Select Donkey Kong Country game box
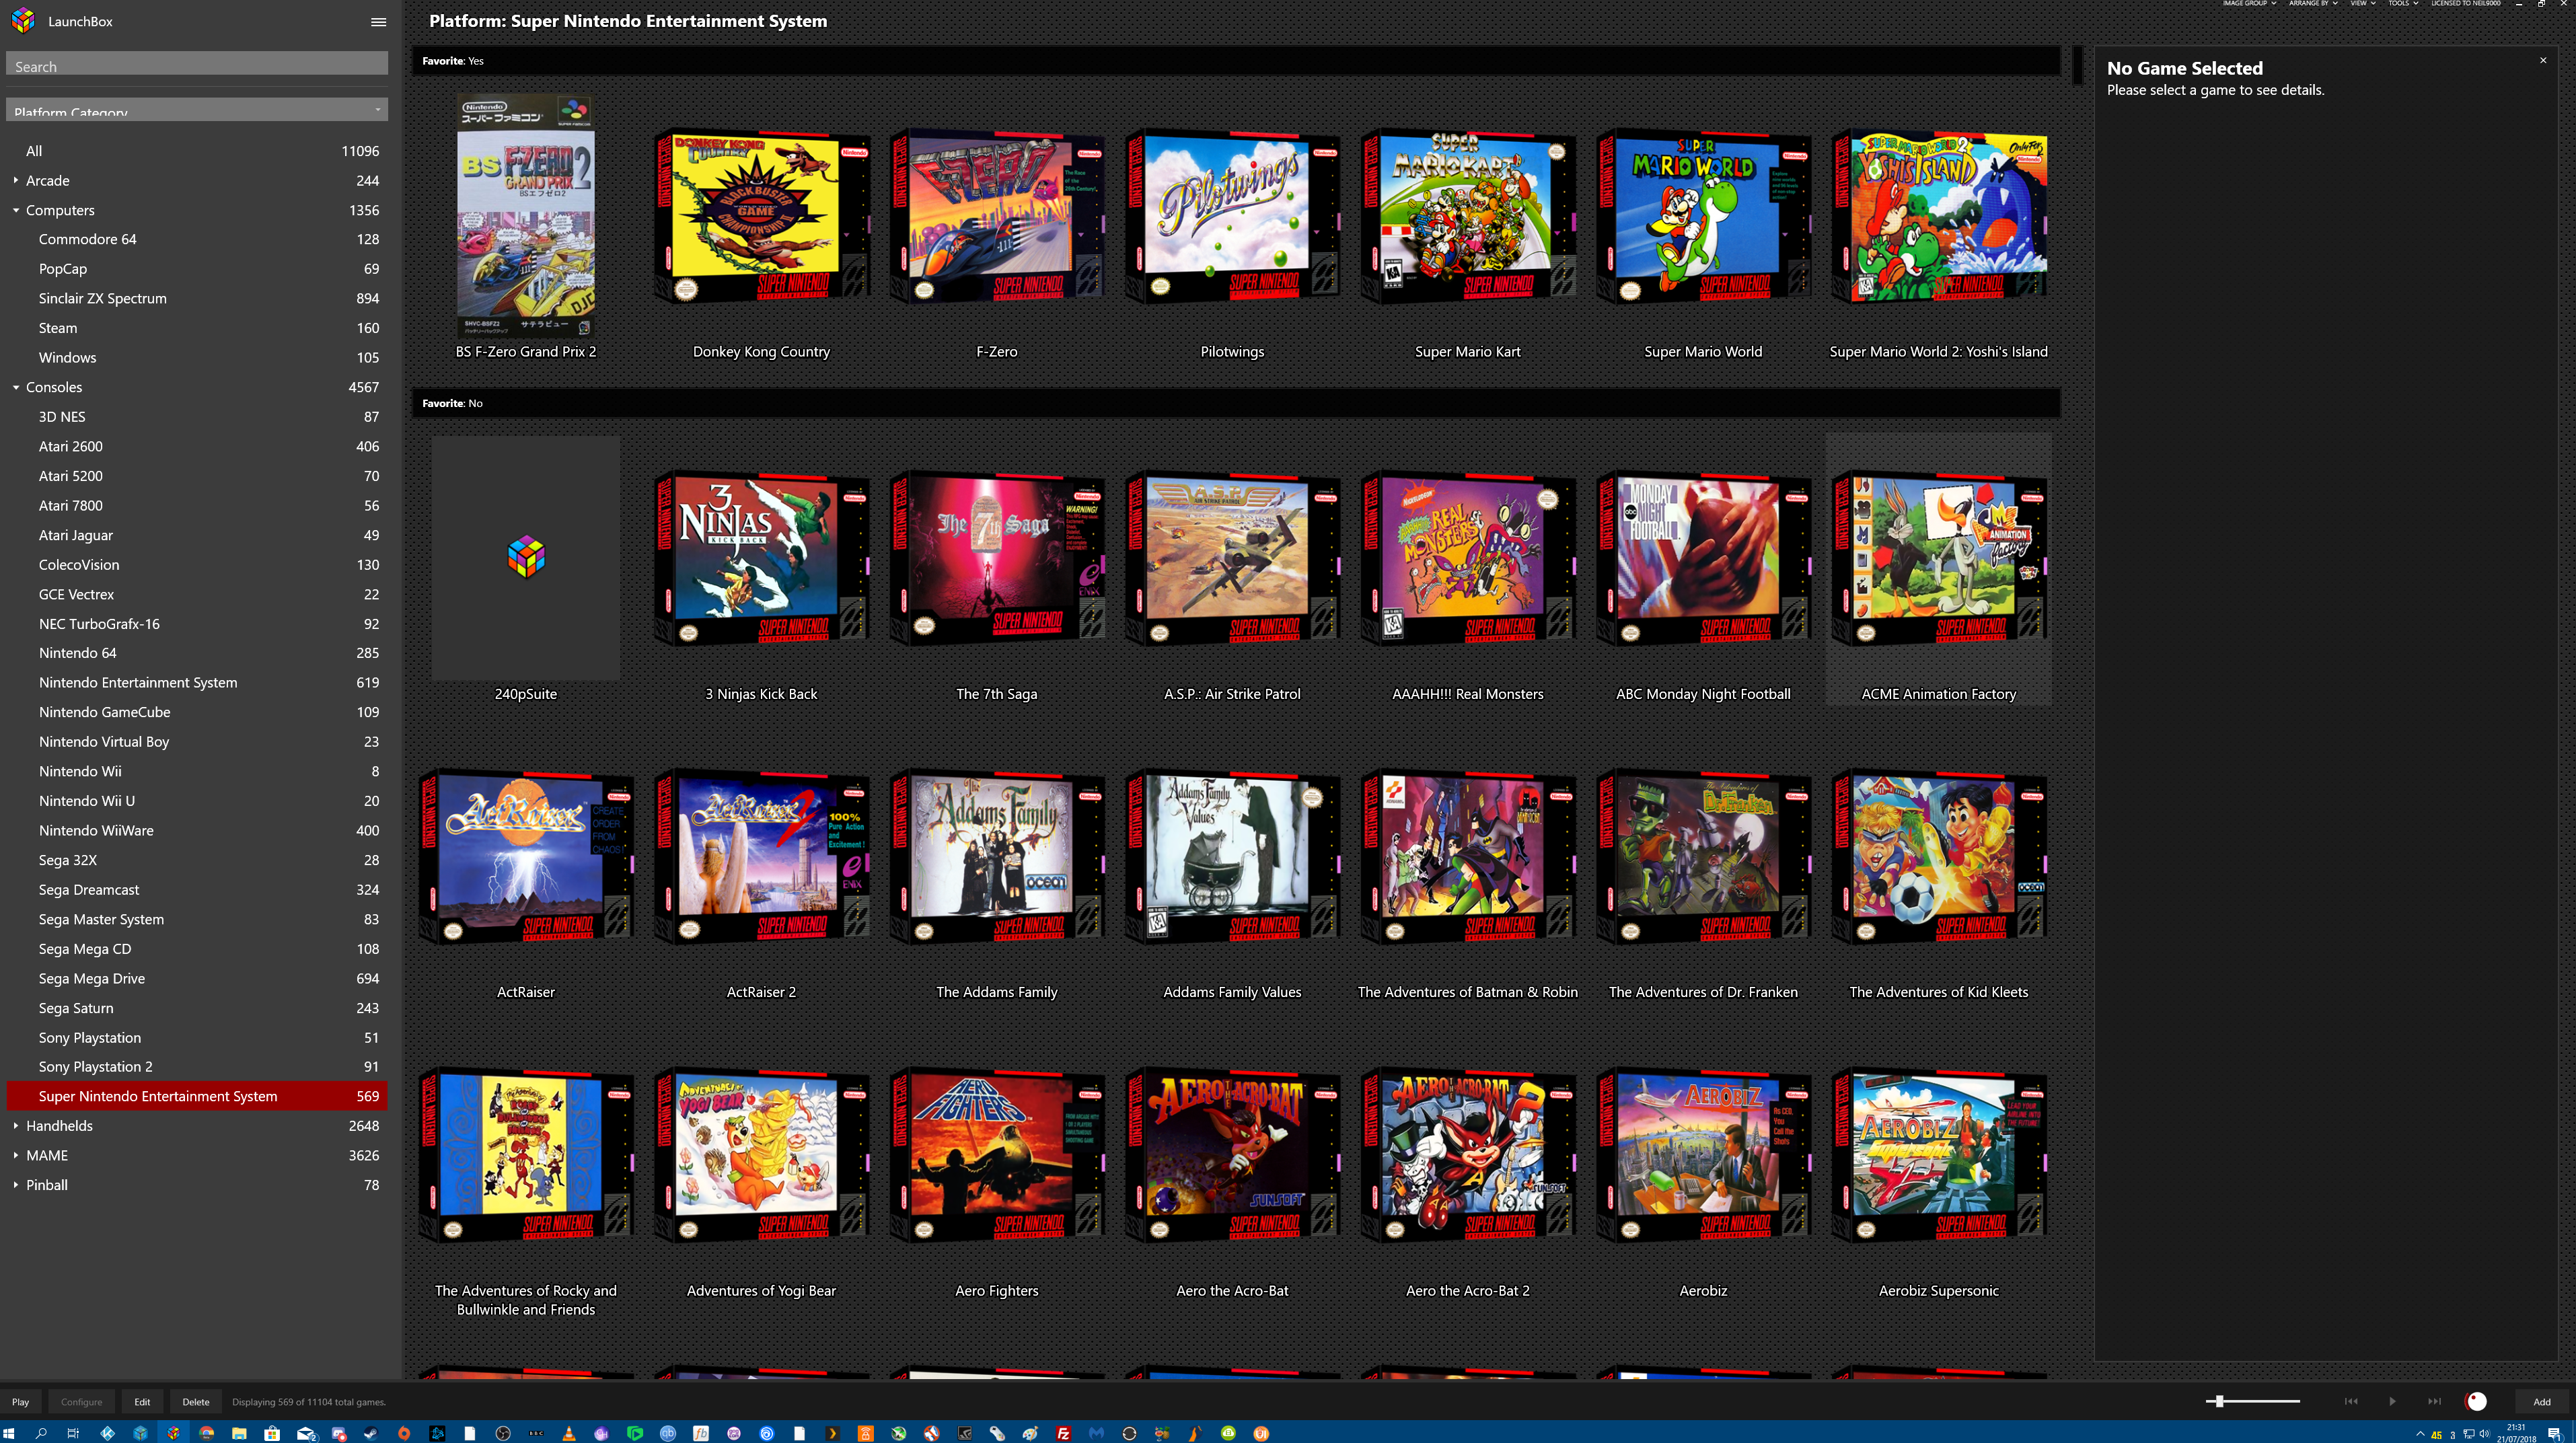The width and height of the screenshot is (2576, 1443). pyautogui.click(x=761, y=217)
